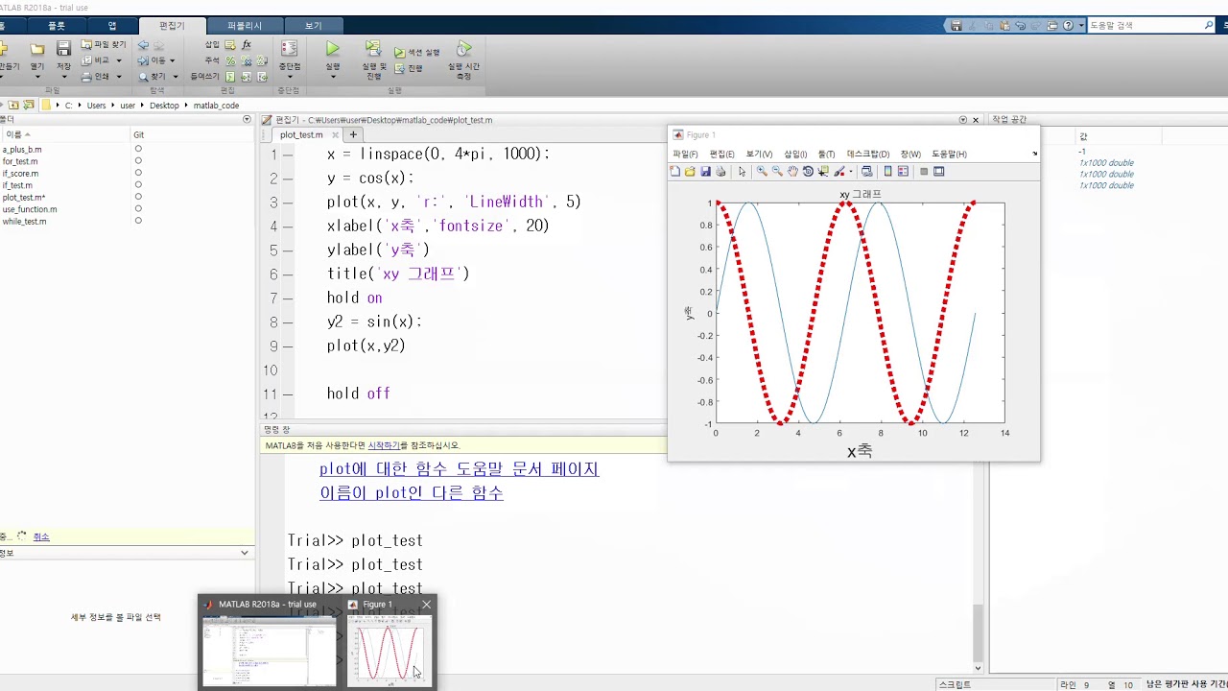Image resolution: width=1228 pixels, height=691 pixels.
Task: Click the Edit Plot arrow in Figure 1
Action: pos(742,172)
